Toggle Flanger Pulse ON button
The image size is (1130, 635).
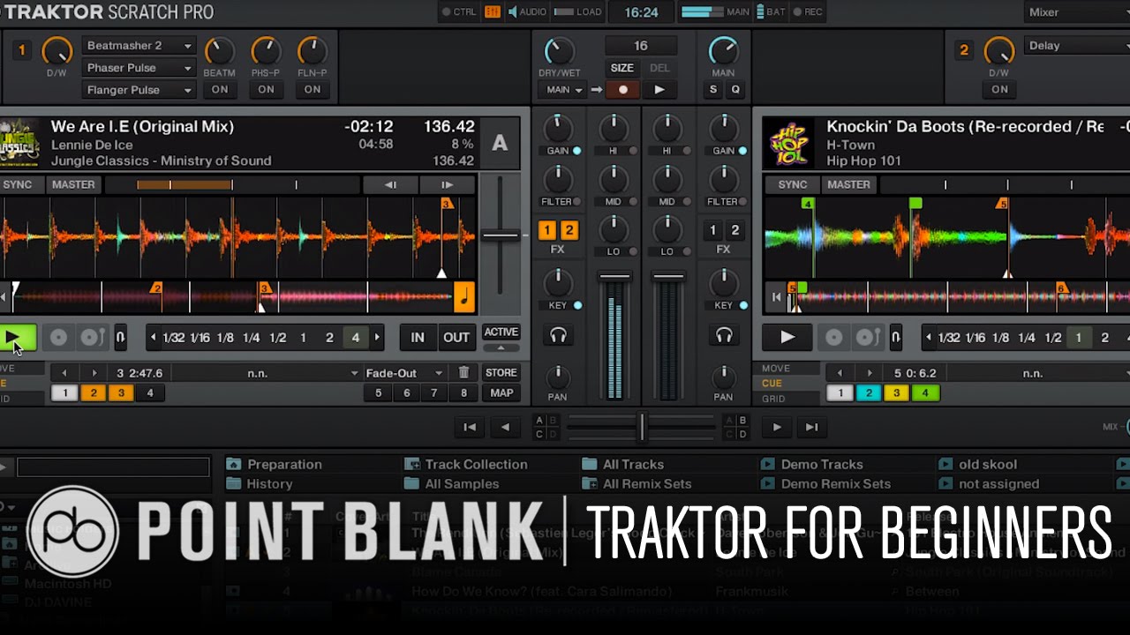[313, 90]
